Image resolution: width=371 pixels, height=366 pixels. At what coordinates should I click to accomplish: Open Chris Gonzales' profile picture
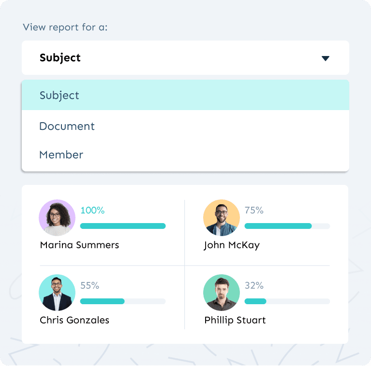57,293
